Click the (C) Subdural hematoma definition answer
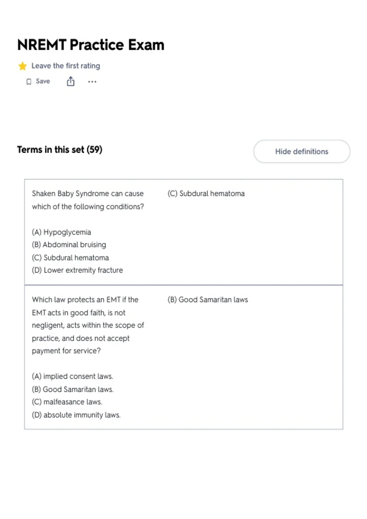 pyautogui.click(x=206, y=194)
